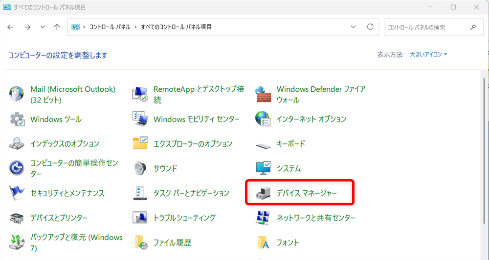
Task: Click the address bar control panel icon
Action: 75,27
